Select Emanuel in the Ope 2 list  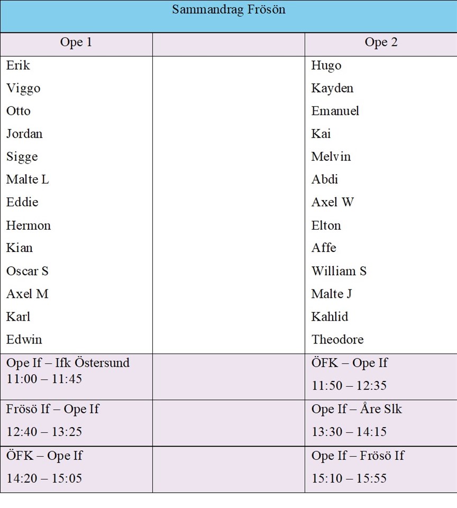point(335,111)
